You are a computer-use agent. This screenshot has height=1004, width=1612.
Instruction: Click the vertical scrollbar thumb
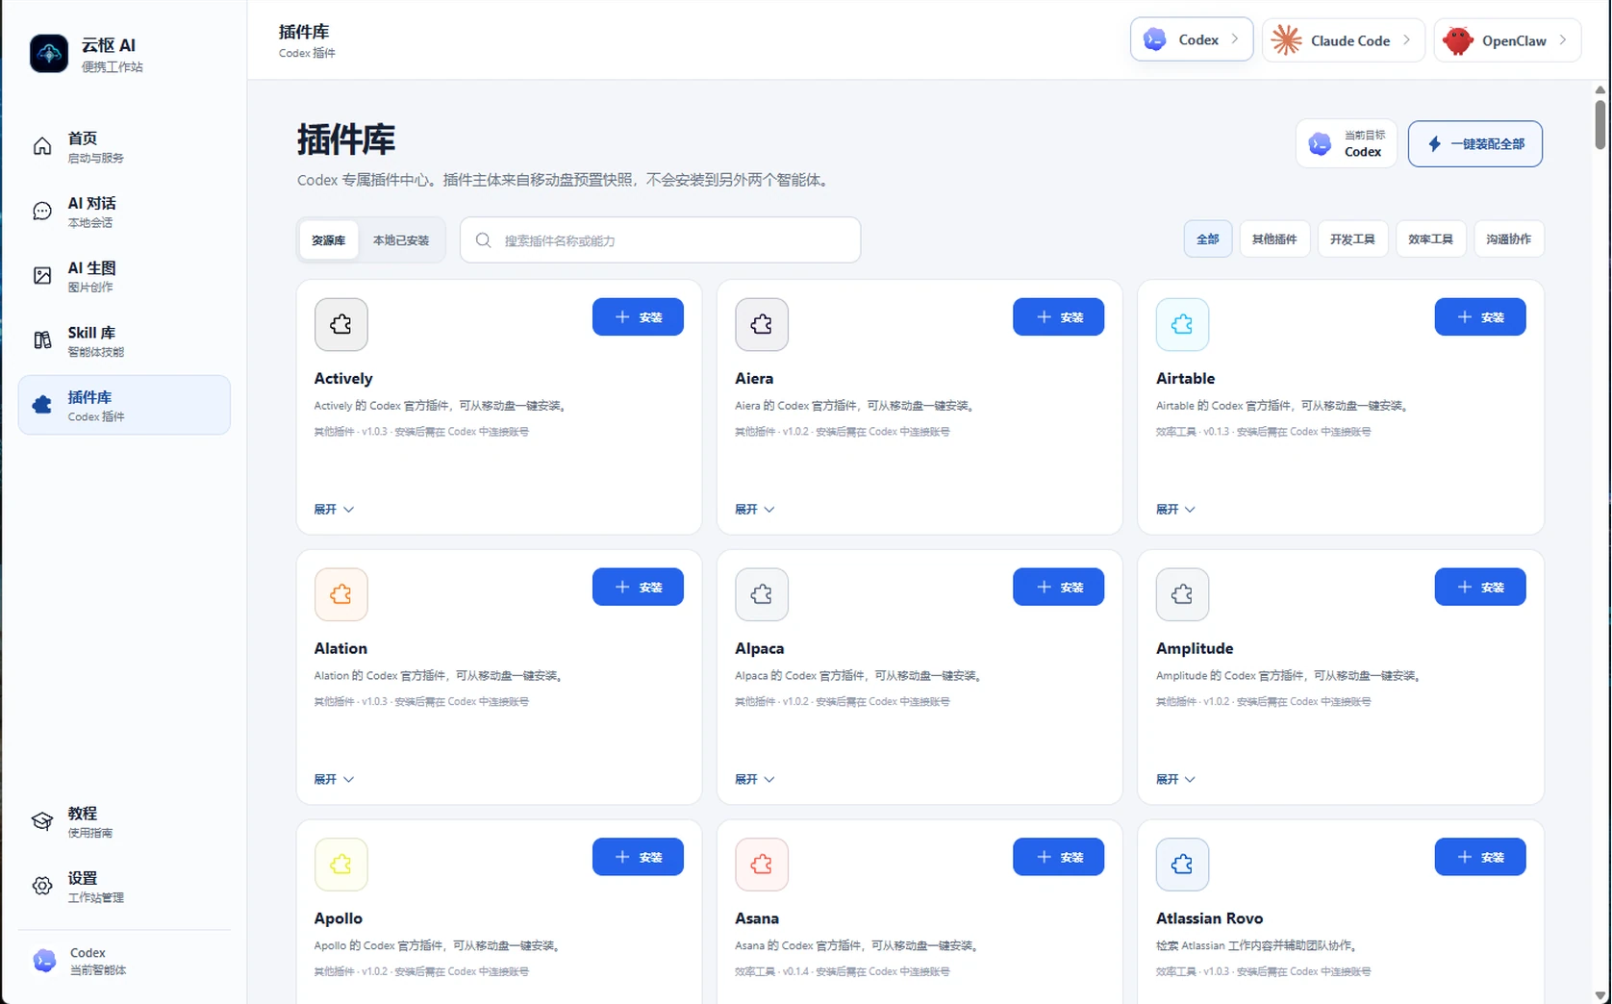coord(1600,125)
